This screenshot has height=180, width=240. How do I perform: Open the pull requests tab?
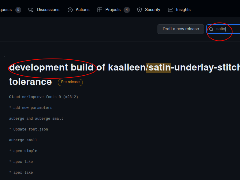[10, 10]
